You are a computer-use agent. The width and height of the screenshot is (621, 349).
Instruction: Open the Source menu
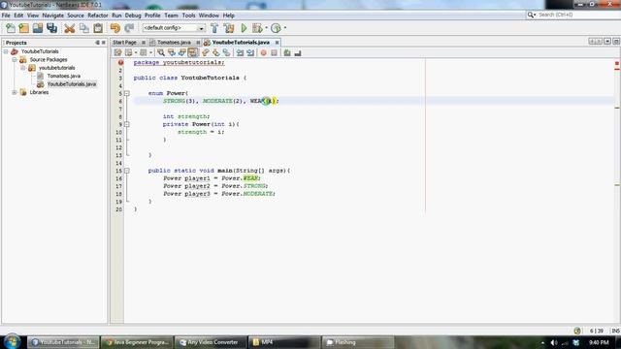click(x=76, y=16)
